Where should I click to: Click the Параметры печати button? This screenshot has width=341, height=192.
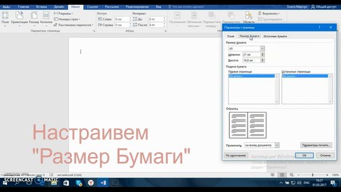click(316, 145)
